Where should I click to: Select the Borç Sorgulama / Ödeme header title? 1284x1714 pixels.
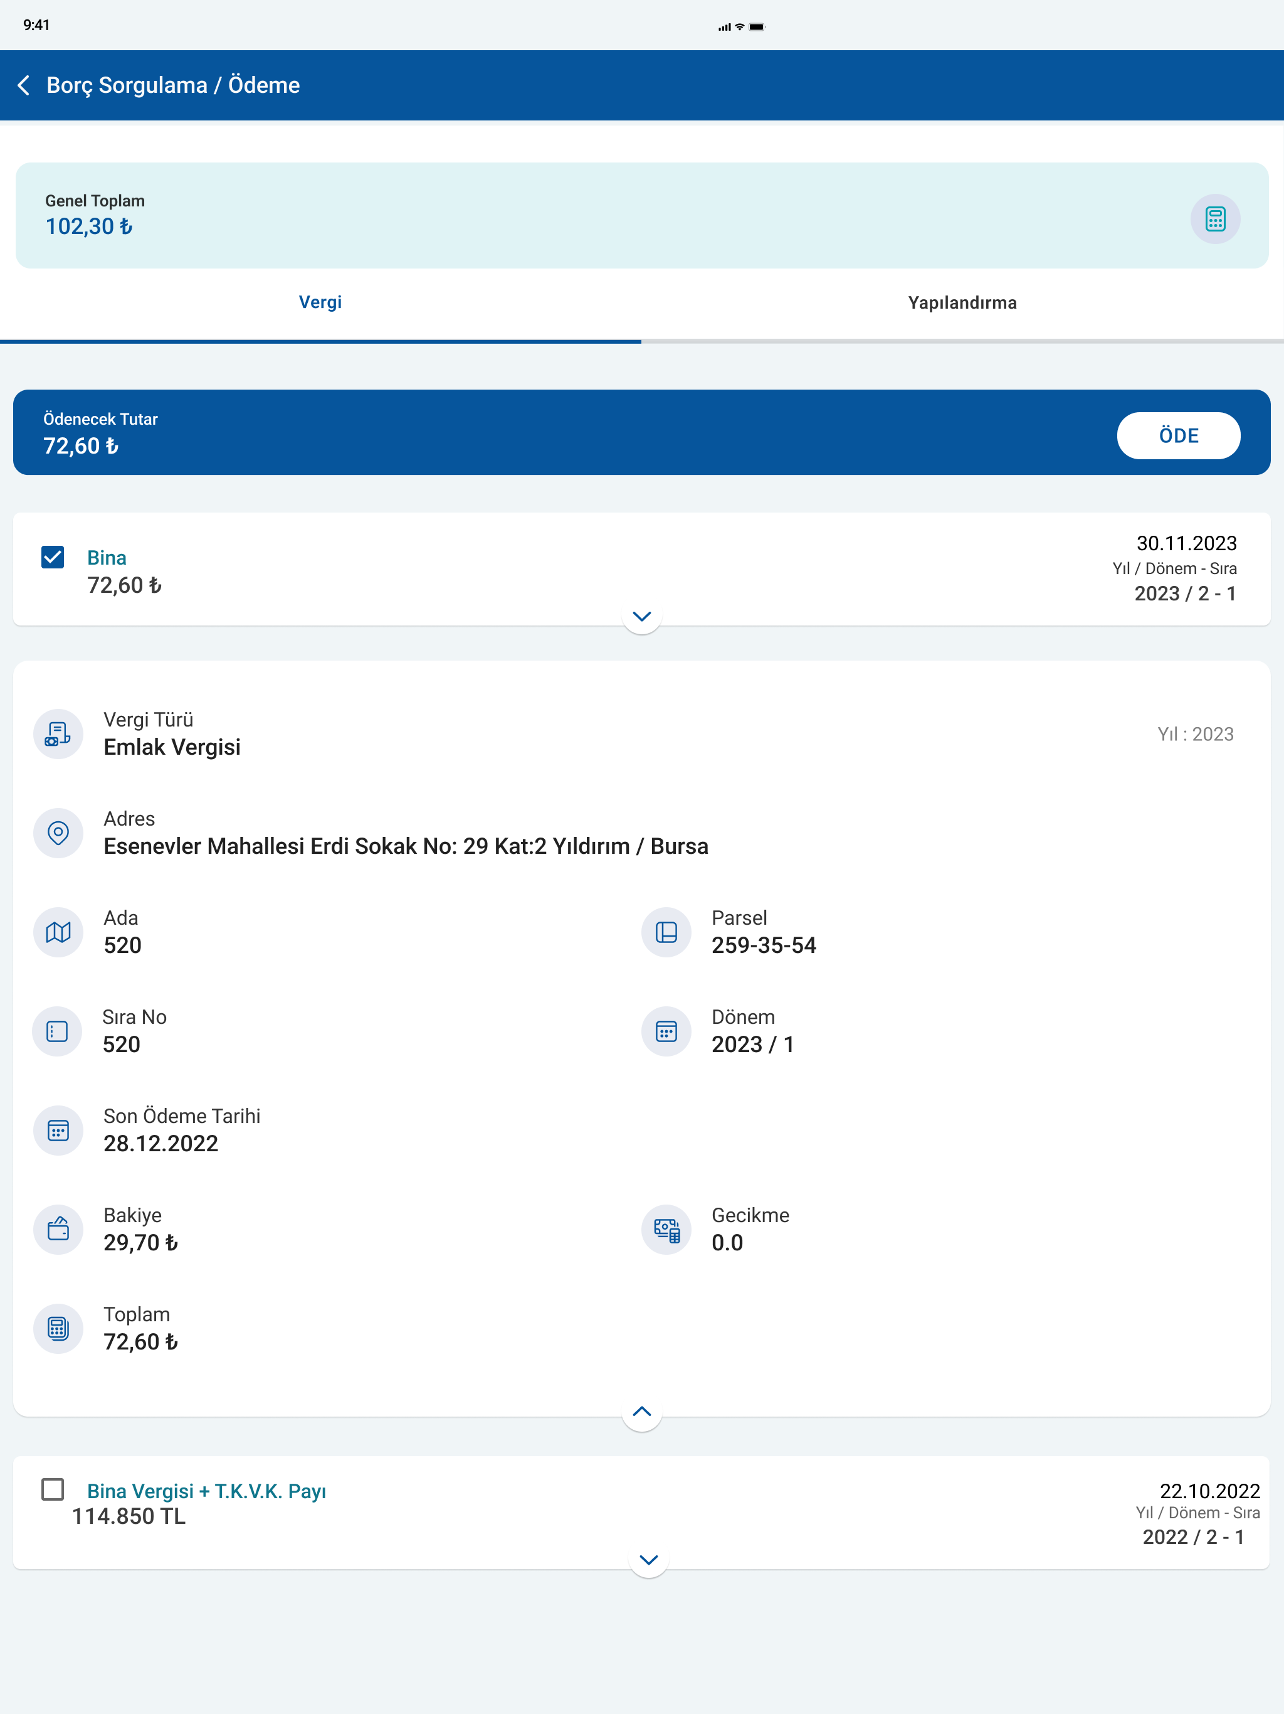(174, 85)
